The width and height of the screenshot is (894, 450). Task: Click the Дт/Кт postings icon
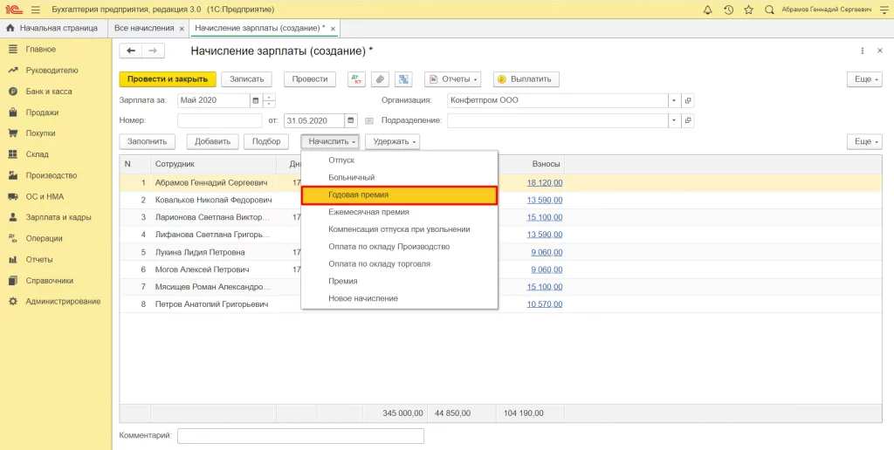tap(356, 79)
